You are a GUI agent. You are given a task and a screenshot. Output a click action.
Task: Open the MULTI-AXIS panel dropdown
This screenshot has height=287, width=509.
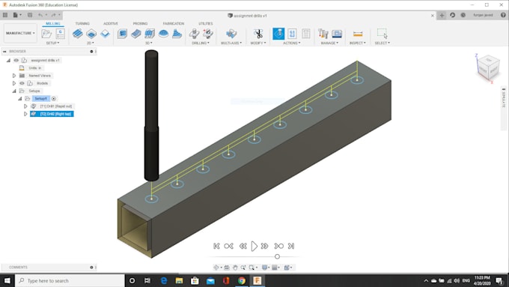231,43
